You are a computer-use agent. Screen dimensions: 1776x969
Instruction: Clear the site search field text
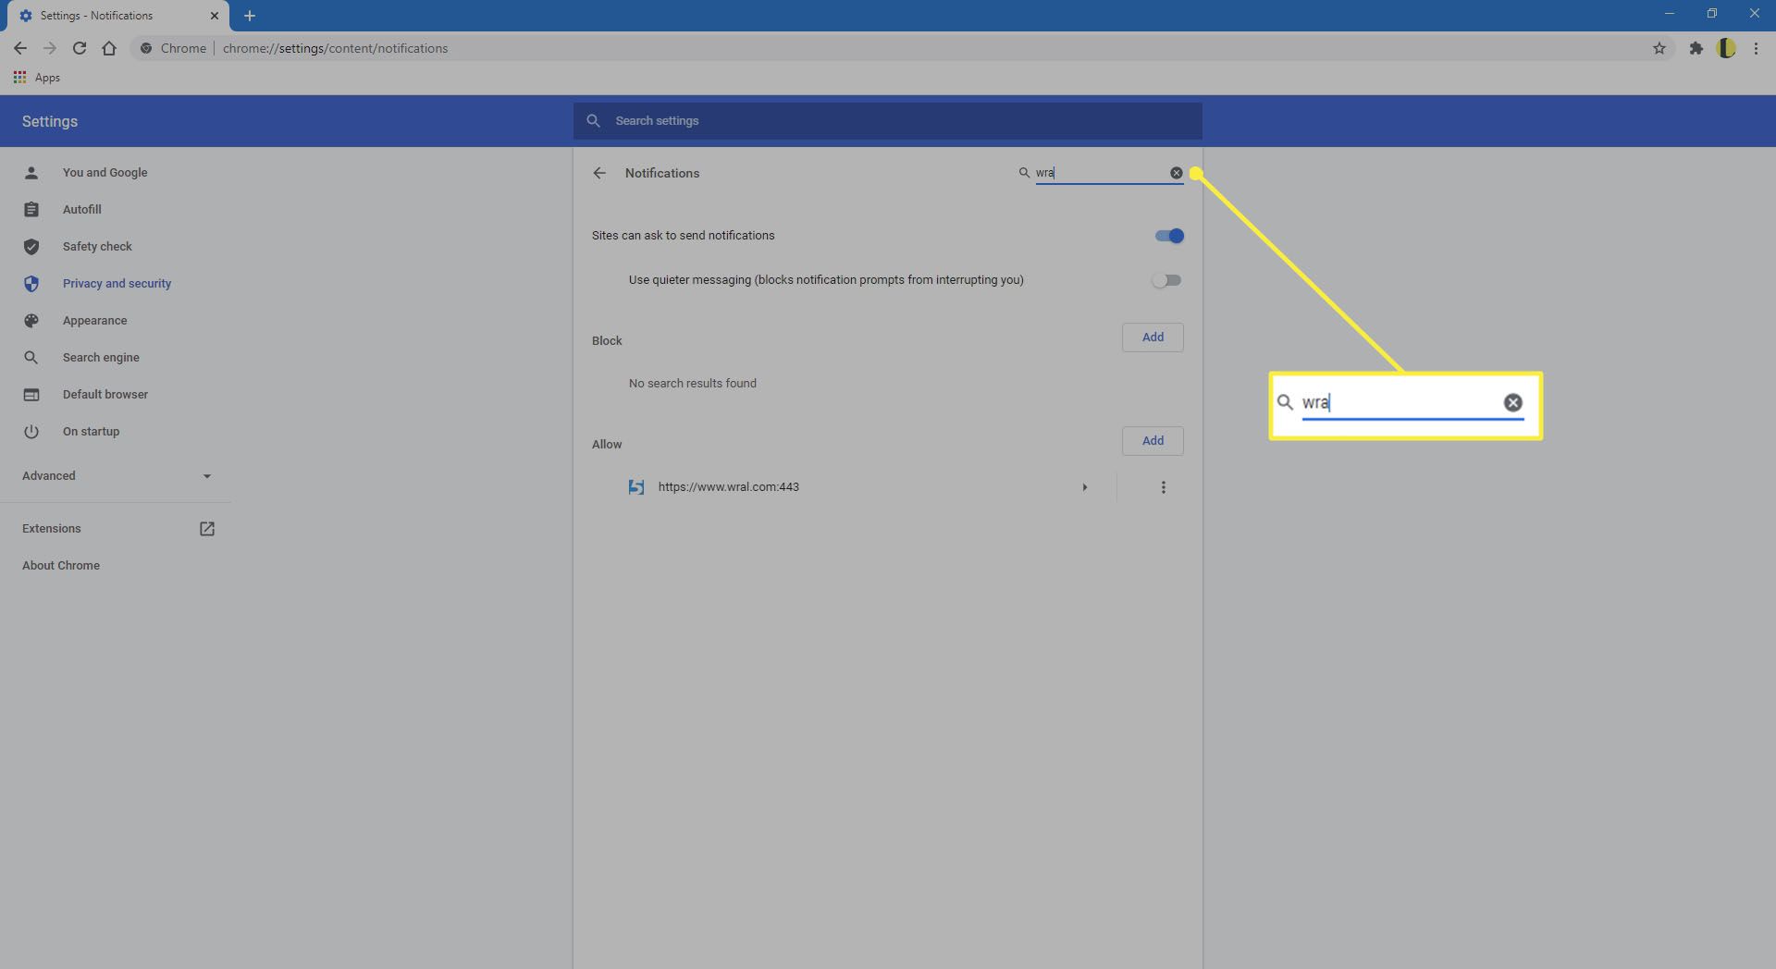pos(1177,173)
